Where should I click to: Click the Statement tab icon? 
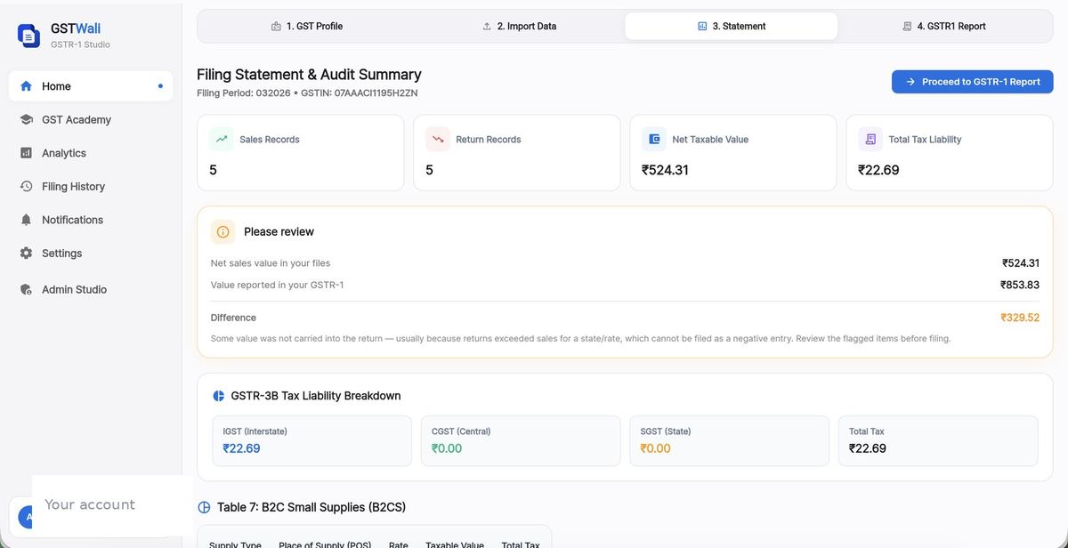[702, 27]
